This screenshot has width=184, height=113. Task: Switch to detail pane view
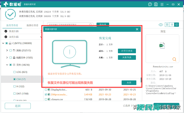click(x=176, y=25)
